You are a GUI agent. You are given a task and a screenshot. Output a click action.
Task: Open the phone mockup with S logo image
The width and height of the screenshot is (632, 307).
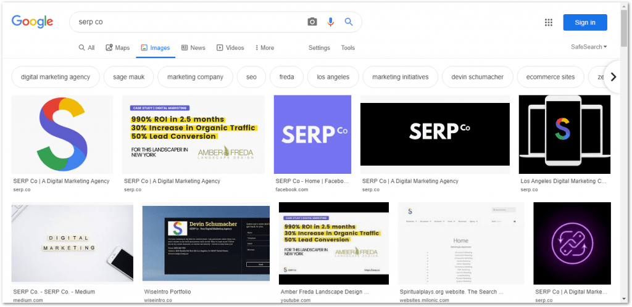coord(565,134)
